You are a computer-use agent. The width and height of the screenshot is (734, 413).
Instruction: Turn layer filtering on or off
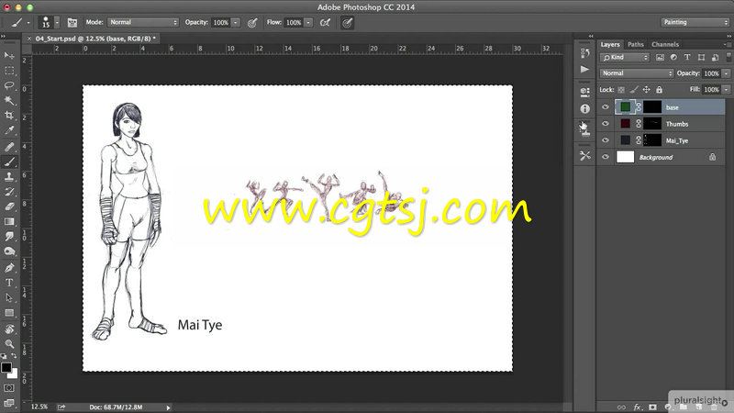[x=728, y=57]
